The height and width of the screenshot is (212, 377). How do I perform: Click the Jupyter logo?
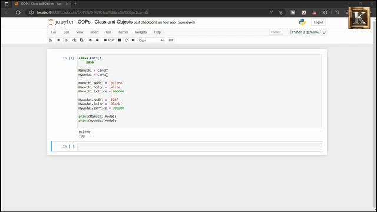pos(61,22)
